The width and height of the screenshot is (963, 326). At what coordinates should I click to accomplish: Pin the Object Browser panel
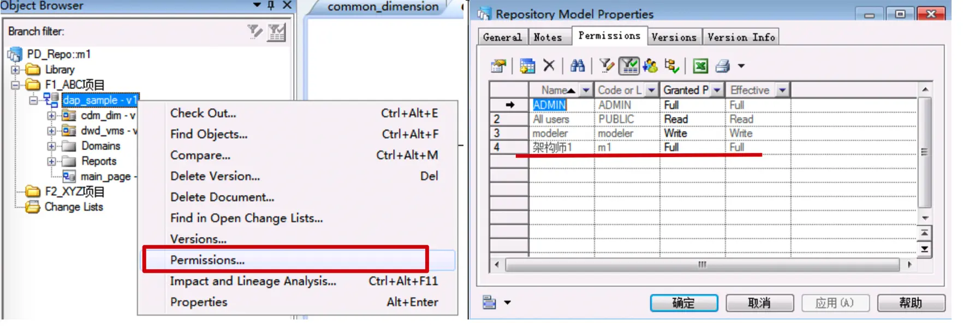(x=271, y=5)
